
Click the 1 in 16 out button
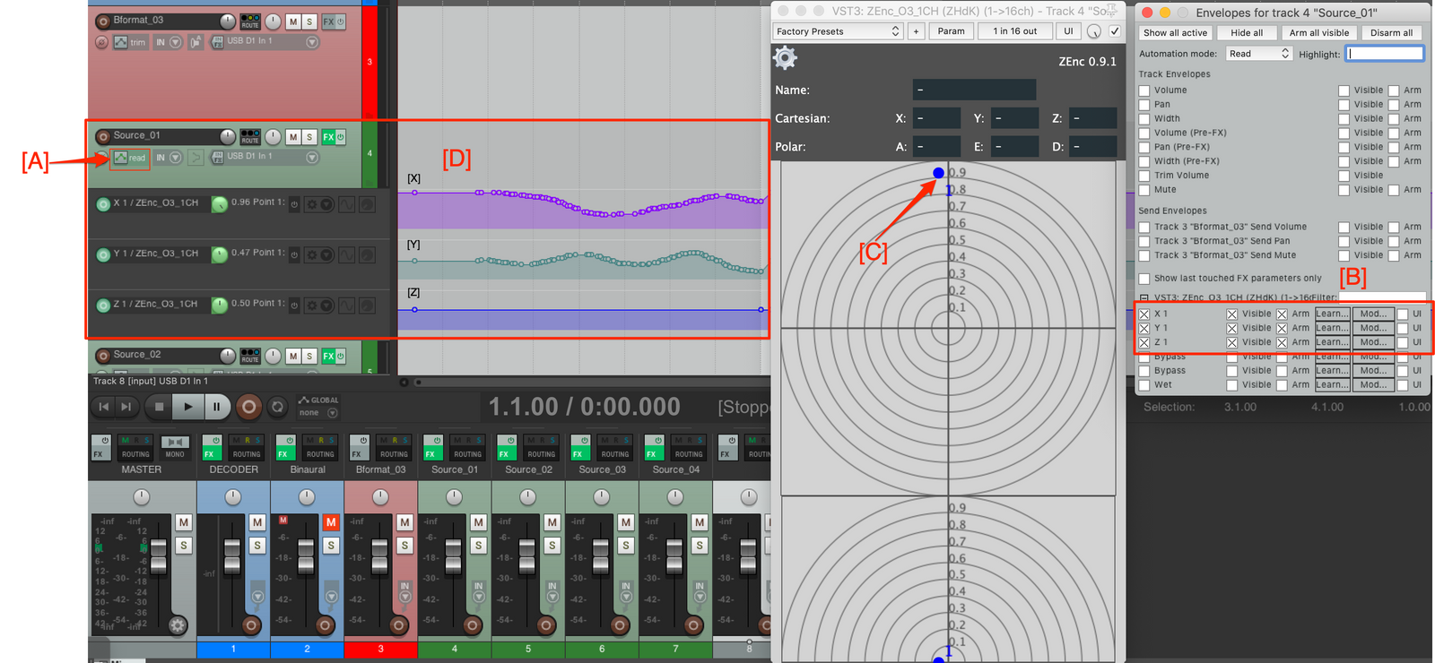pyautogui.click(x=1014, y=31)
